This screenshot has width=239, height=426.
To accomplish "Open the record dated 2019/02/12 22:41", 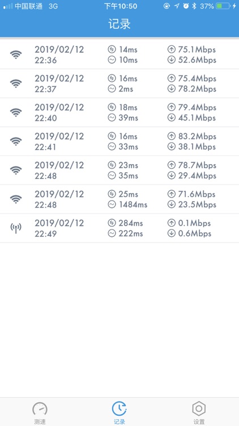I will click(119, 141).
